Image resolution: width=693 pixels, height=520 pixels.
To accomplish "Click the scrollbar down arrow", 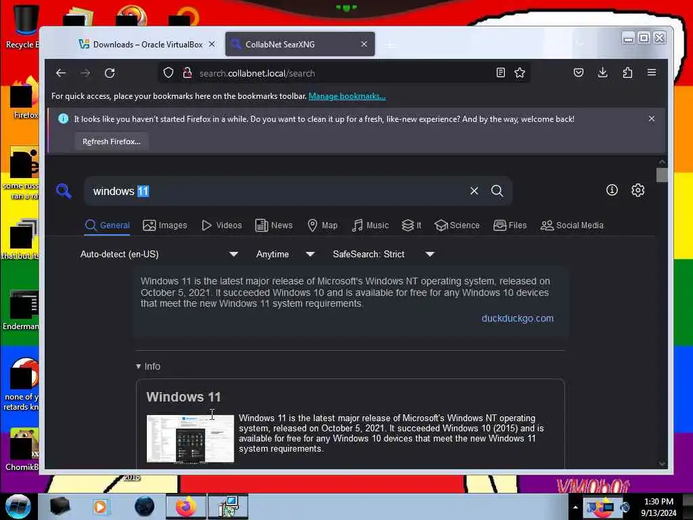I will (662, 463).
